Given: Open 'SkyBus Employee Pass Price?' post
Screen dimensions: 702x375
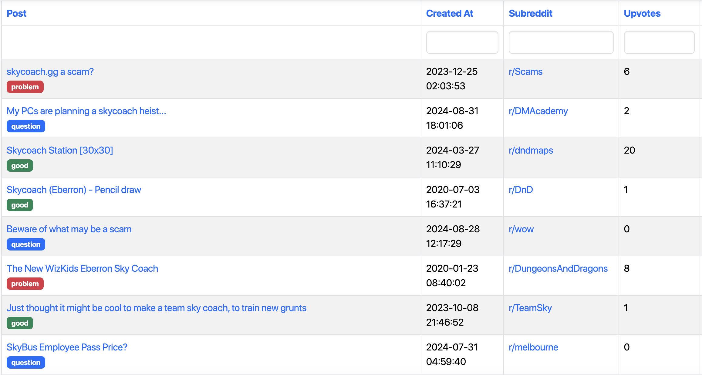Looking at the screenshot, I should tap(67, 347).
